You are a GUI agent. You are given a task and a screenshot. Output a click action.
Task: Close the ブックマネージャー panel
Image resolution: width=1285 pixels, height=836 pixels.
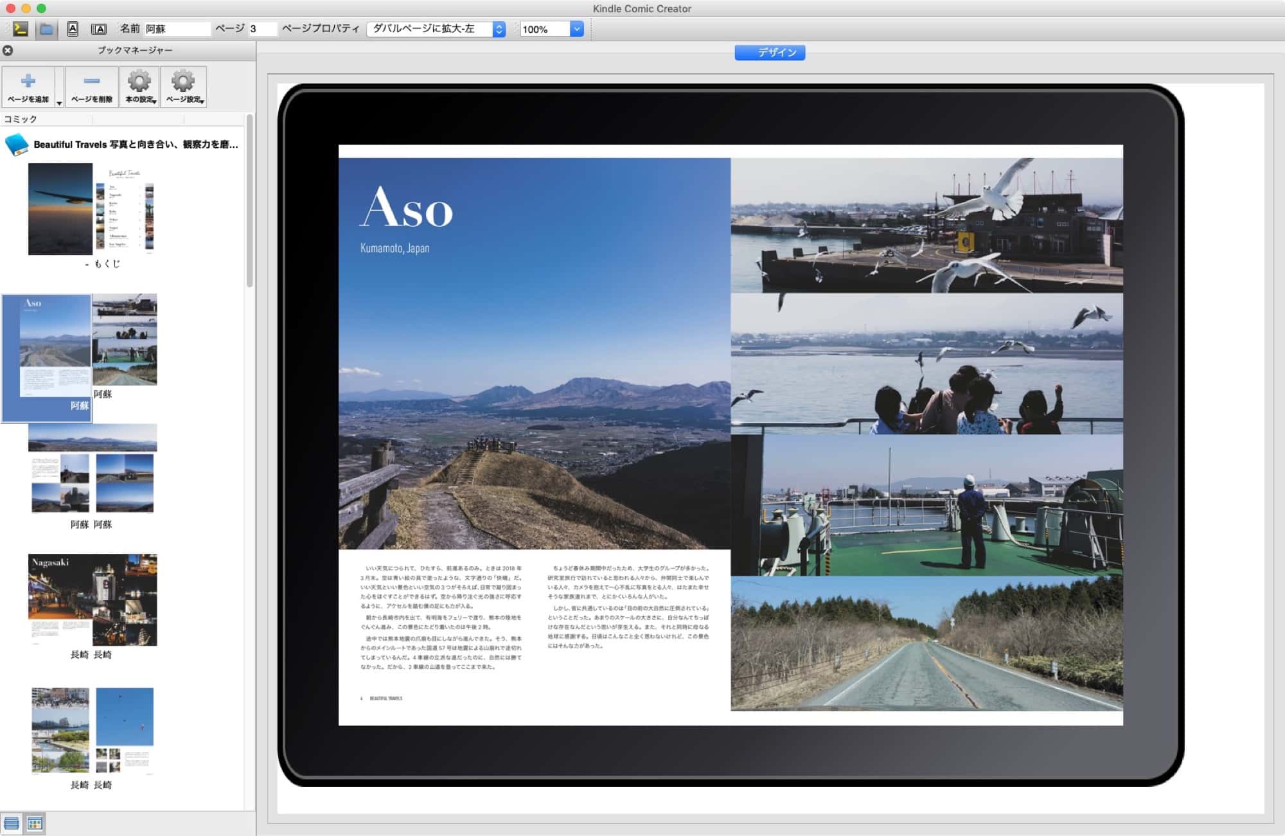tap(8, 50)
